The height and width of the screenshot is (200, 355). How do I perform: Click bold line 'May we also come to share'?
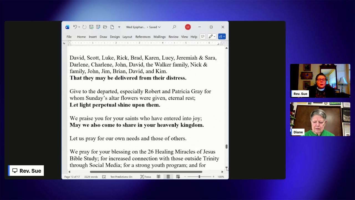coord(137,125)
